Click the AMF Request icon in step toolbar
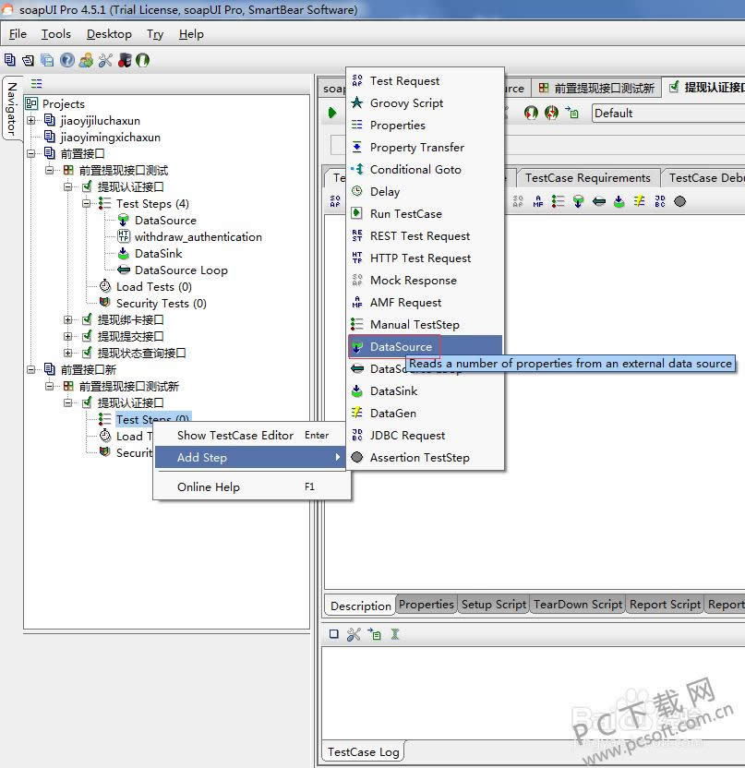The height and width of the screenshot is (768, 745). (x=537, y=201)
